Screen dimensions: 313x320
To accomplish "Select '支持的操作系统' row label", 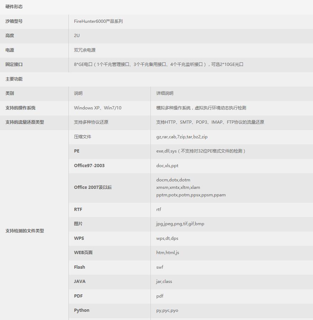I will point(20,108).
